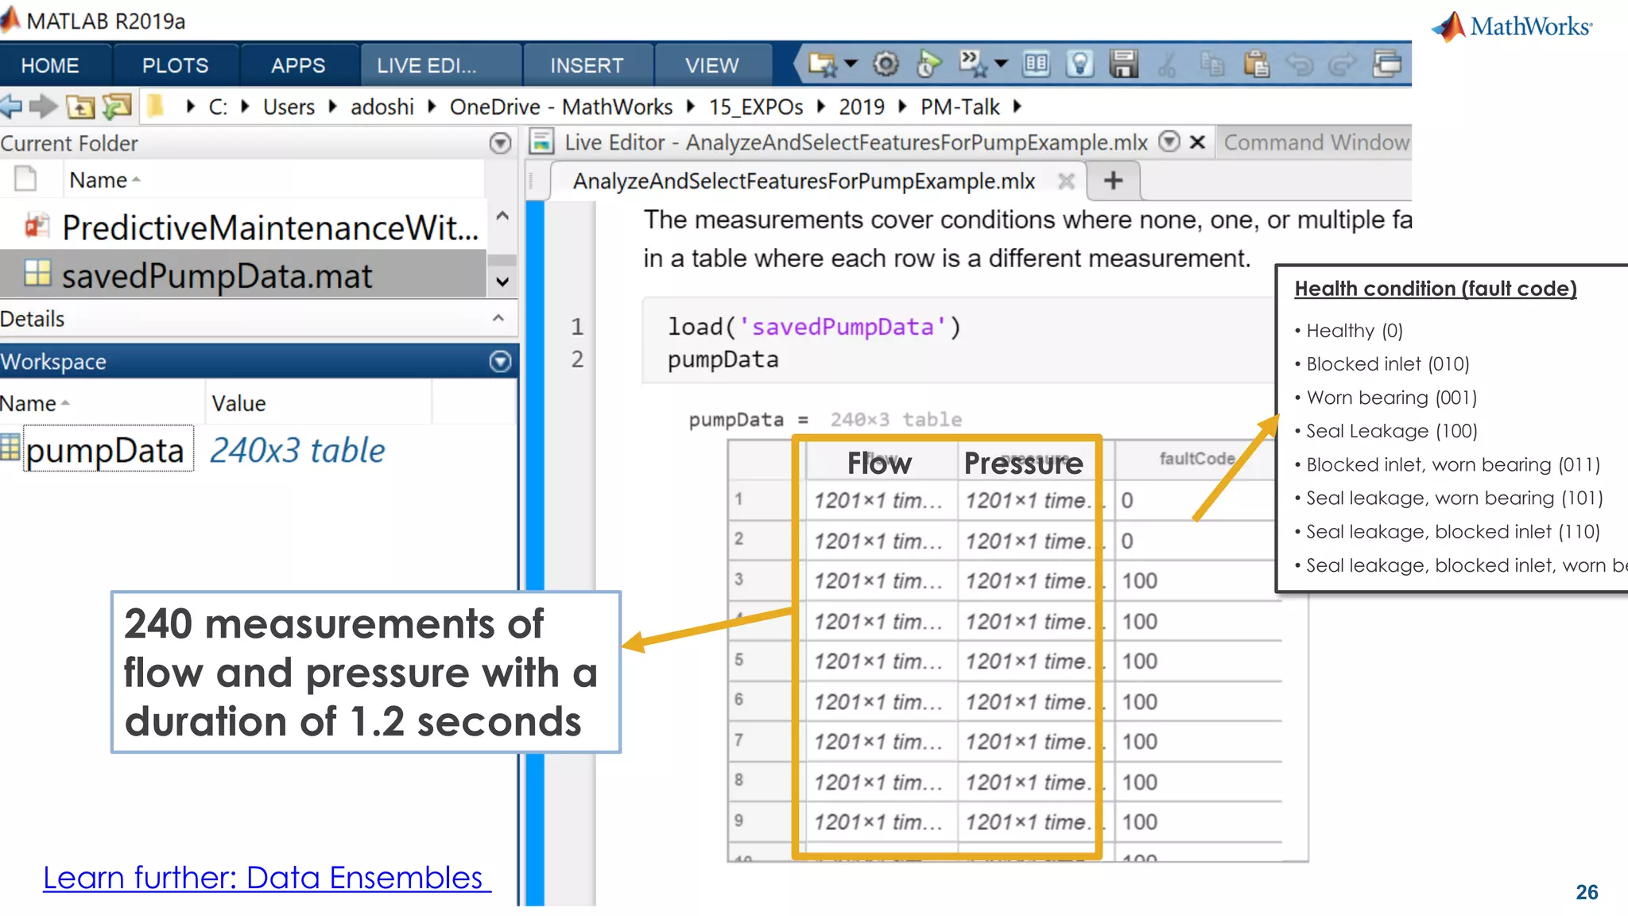Navigate back with the blue arrow
The image size is (1628, 916).
tap(11, 107)
